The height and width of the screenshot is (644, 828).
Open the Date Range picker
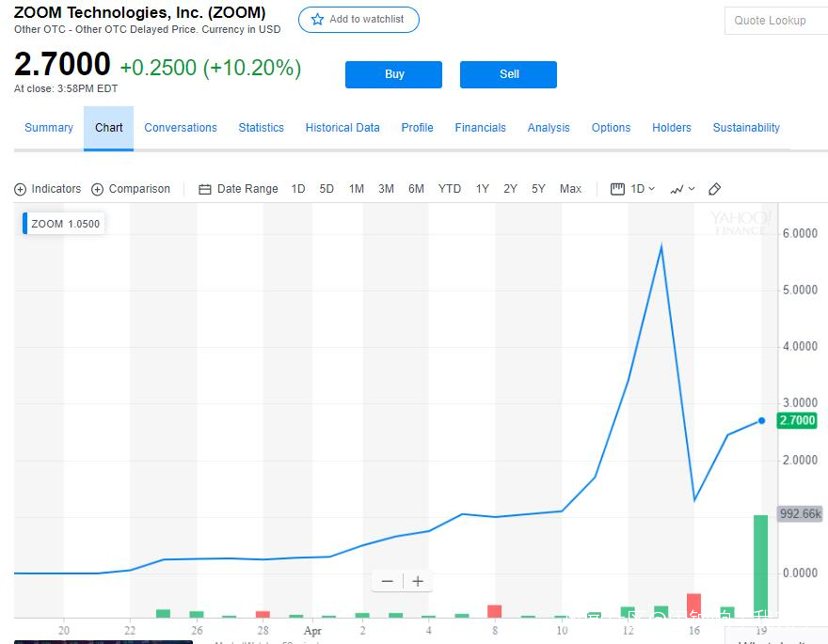[238, 189]
